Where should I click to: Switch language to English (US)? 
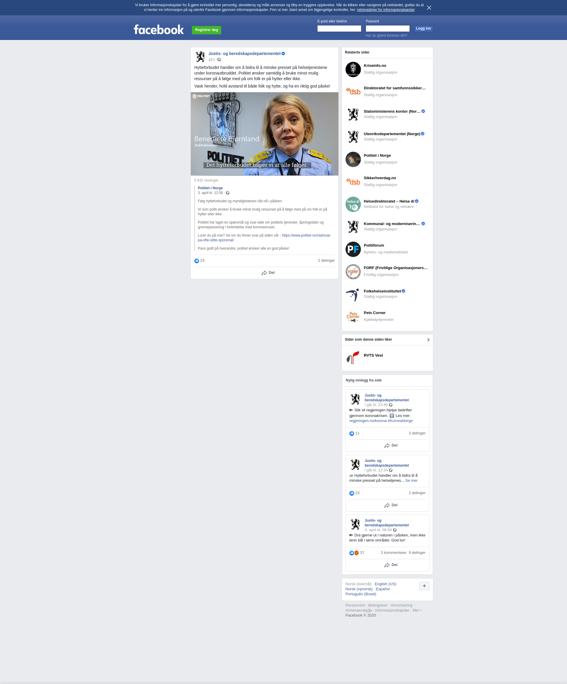[x=385, y=584]
